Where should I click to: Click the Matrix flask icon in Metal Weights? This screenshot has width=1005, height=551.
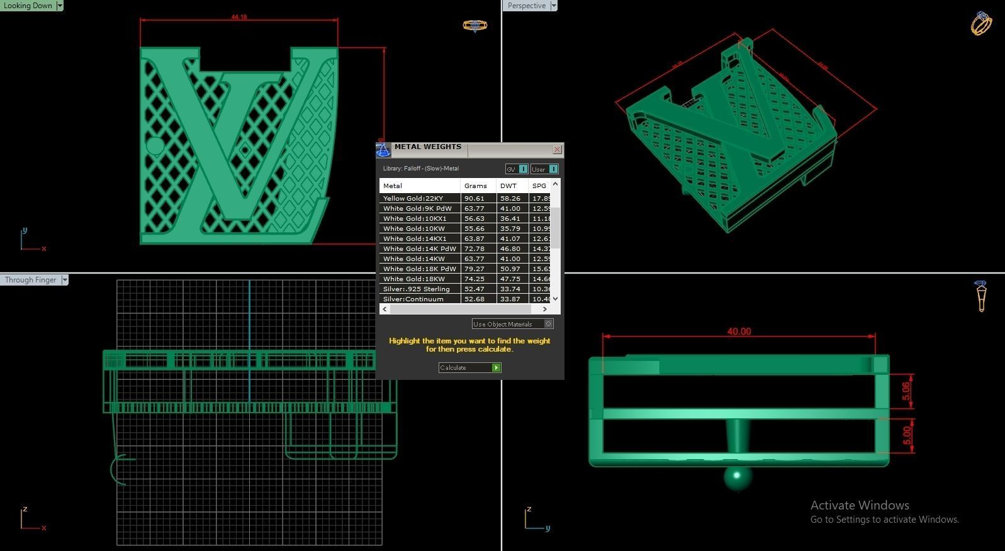(383, 150)
